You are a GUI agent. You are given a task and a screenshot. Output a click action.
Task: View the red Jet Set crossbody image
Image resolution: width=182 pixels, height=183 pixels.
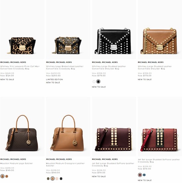pyautogui.click(x=160, y=126)
